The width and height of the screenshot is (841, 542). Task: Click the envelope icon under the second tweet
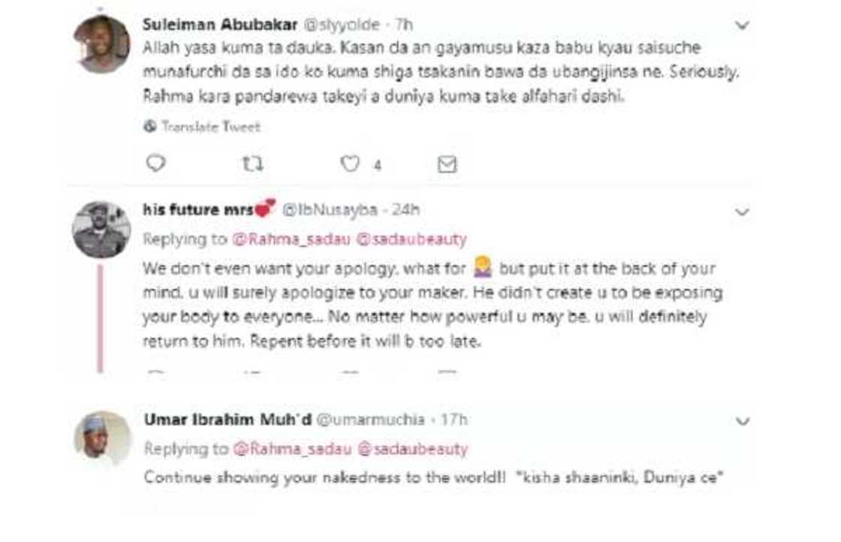447,371
